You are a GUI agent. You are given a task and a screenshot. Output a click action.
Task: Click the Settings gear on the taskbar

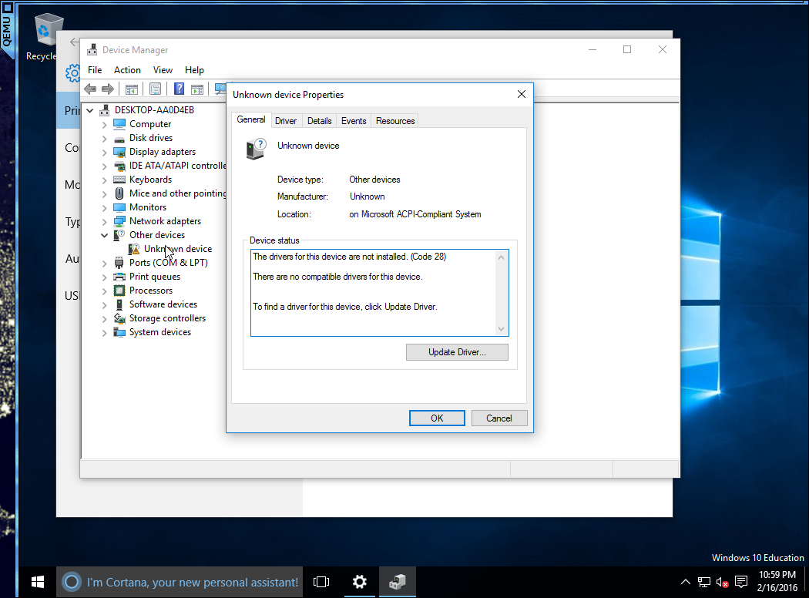tap(360, 582)
